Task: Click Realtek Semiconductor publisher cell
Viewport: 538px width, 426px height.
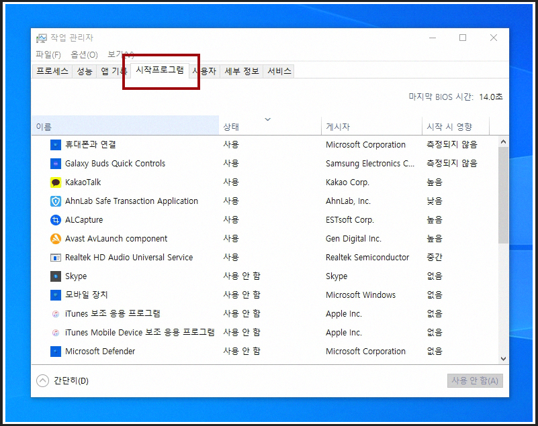Action: [x=367, y=258]
